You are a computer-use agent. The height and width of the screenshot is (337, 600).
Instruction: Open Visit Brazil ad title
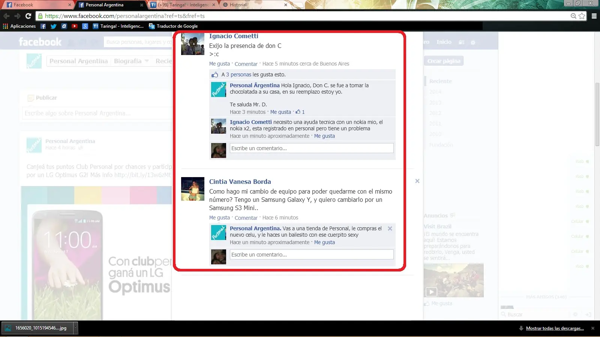point(437,227)
